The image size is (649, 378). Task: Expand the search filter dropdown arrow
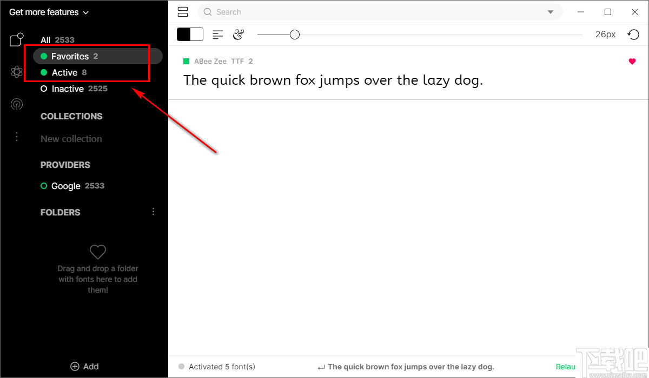pyautogui.click(x=551, y=12)
